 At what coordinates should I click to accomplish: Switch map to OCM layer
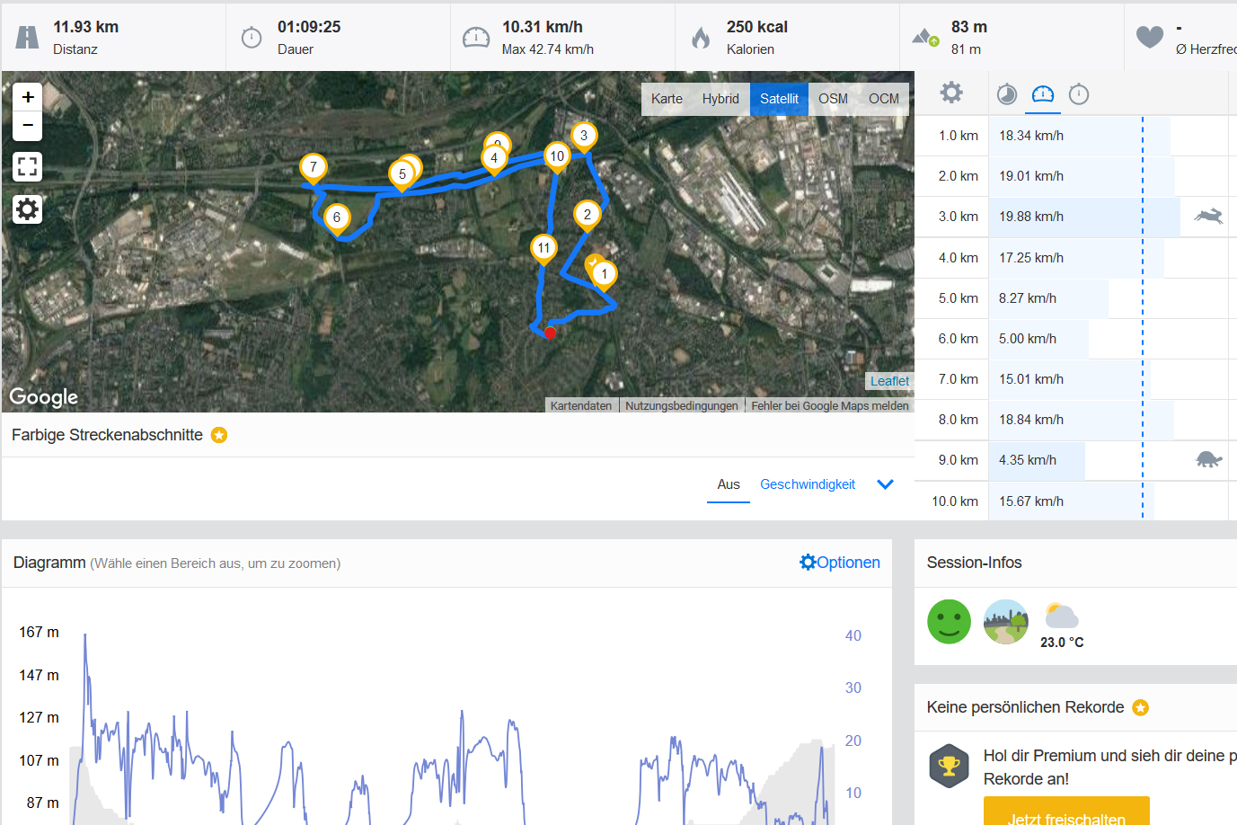click(x=884, y=99)
